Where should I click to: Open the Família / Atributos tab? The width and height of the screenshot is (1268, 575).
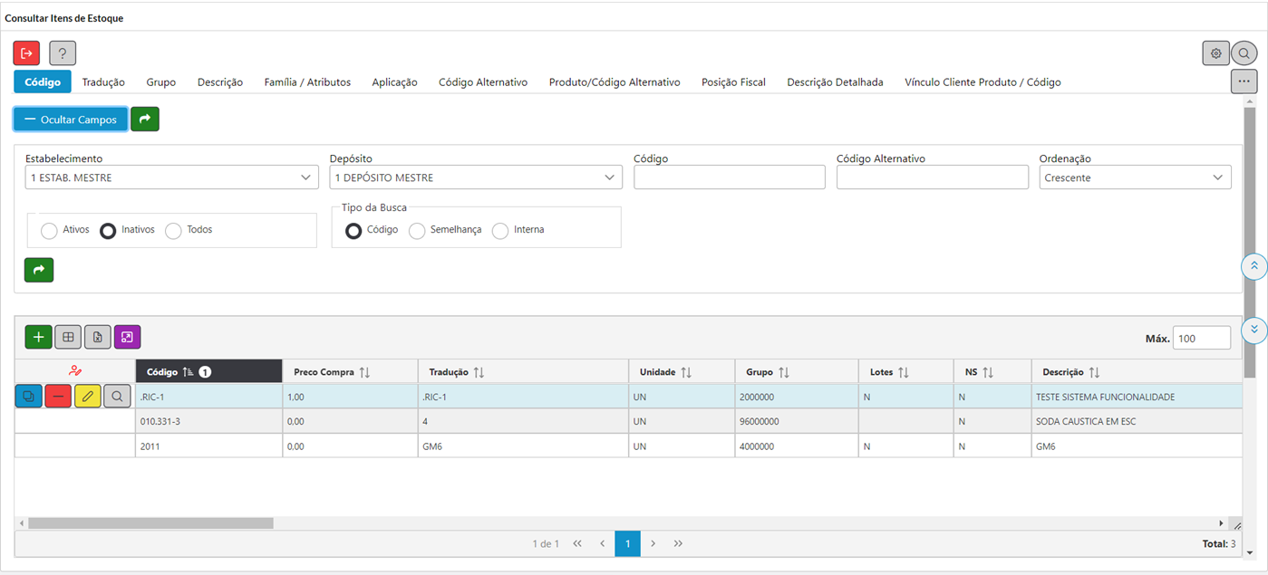[307, 81]
